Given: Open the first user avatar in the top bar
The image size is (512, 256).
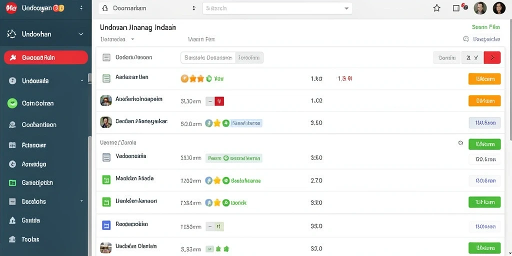Looking at the screenshot, I should pos(480,8).
